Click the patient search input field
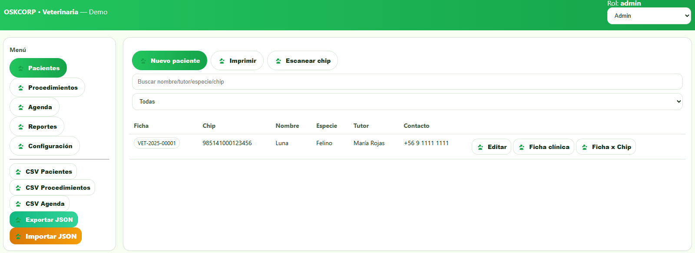695x253 pixels. point(407,82)
